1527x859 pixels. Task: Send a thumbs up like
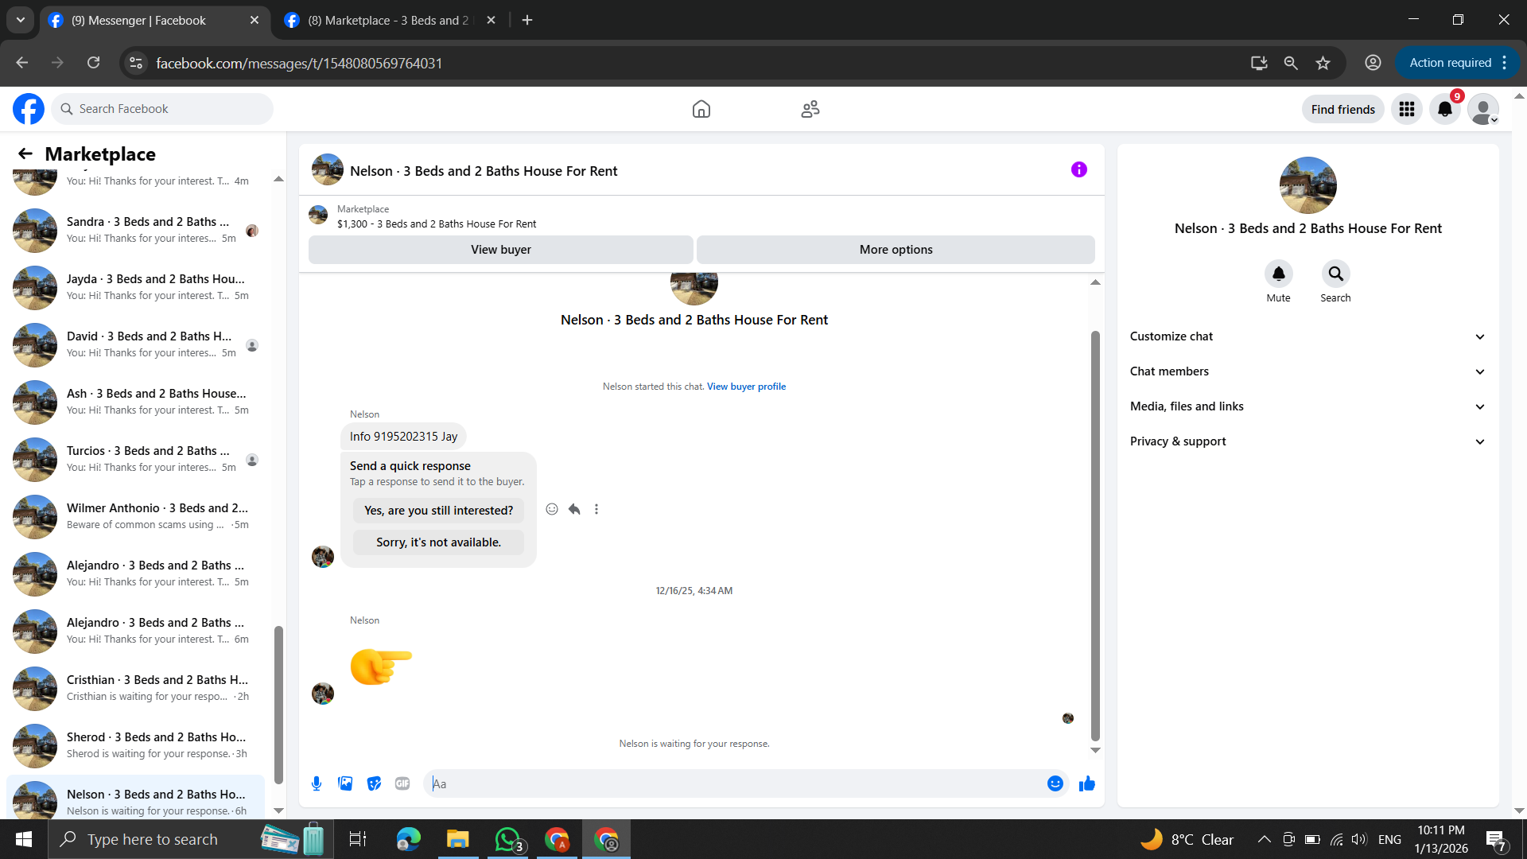tap(1086, 783)
